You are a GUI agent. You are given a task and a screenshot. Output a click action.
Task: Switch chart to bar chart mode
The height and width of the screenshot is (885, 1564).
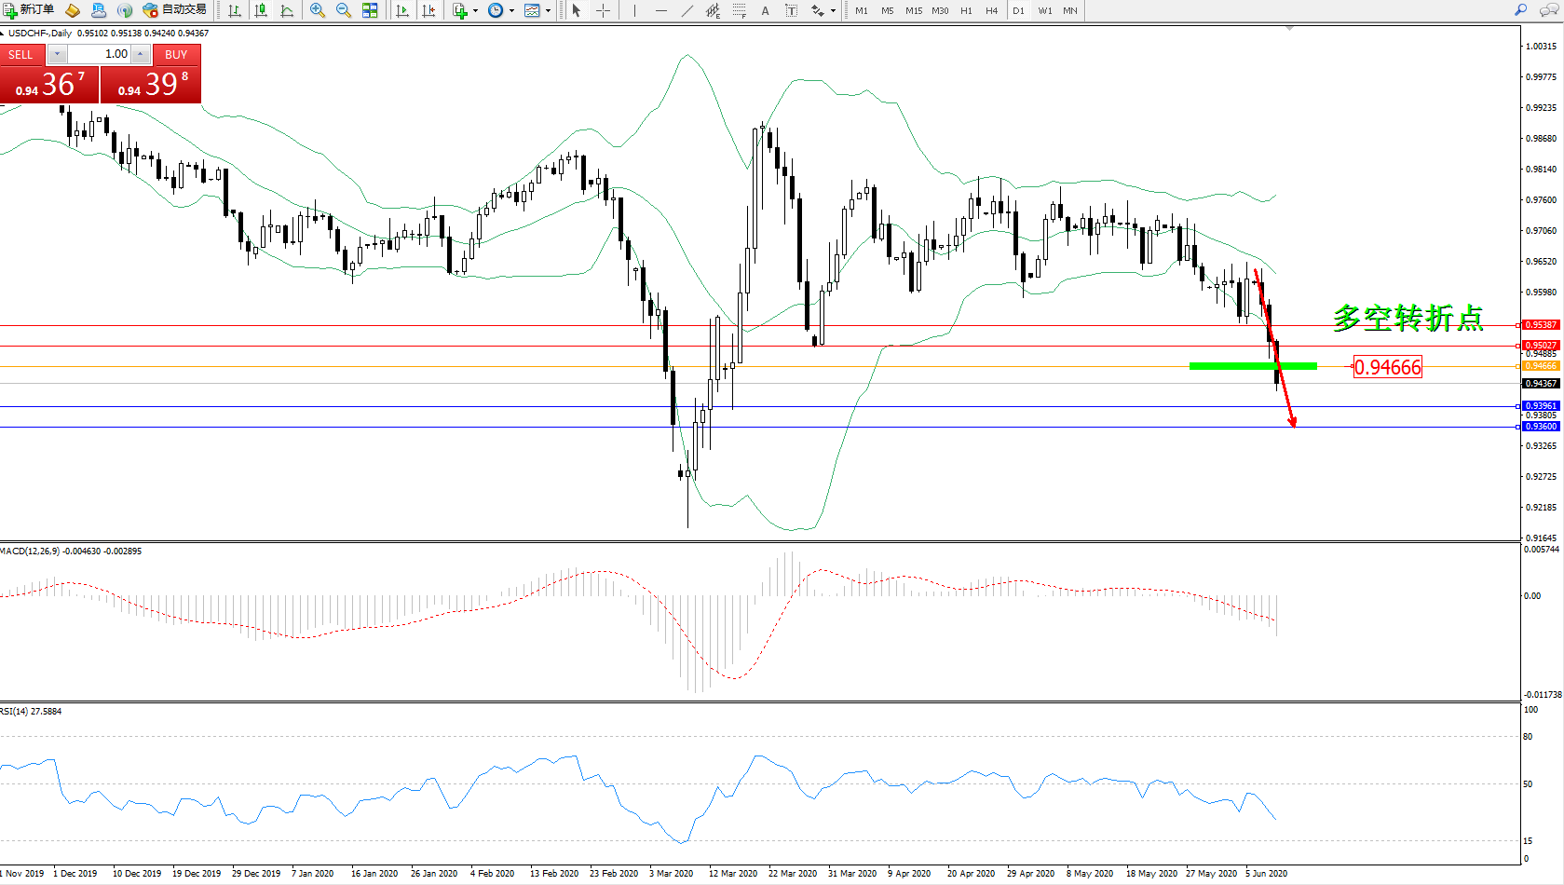pos(235,10)
